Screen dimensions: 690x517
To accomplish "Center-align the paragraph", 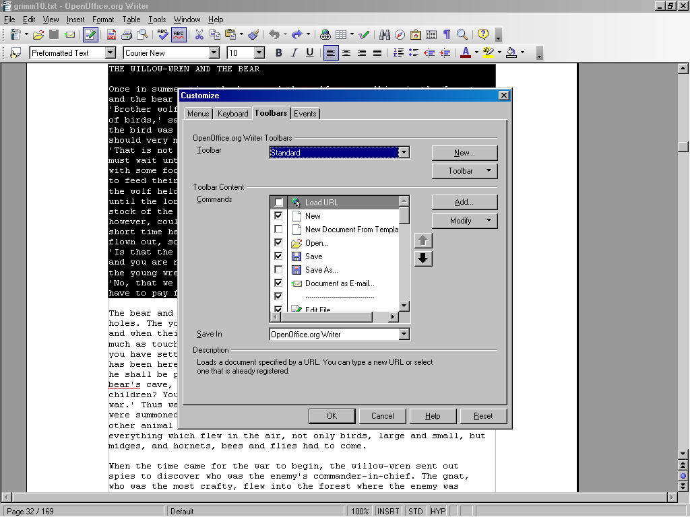I will click(x=346, y=53).
